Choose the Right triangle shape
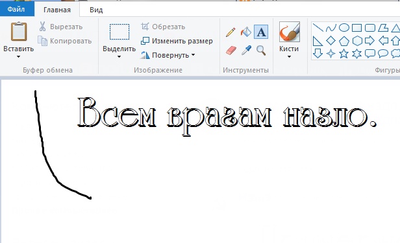This screenshot has height=243, width=400. [318, 41]
